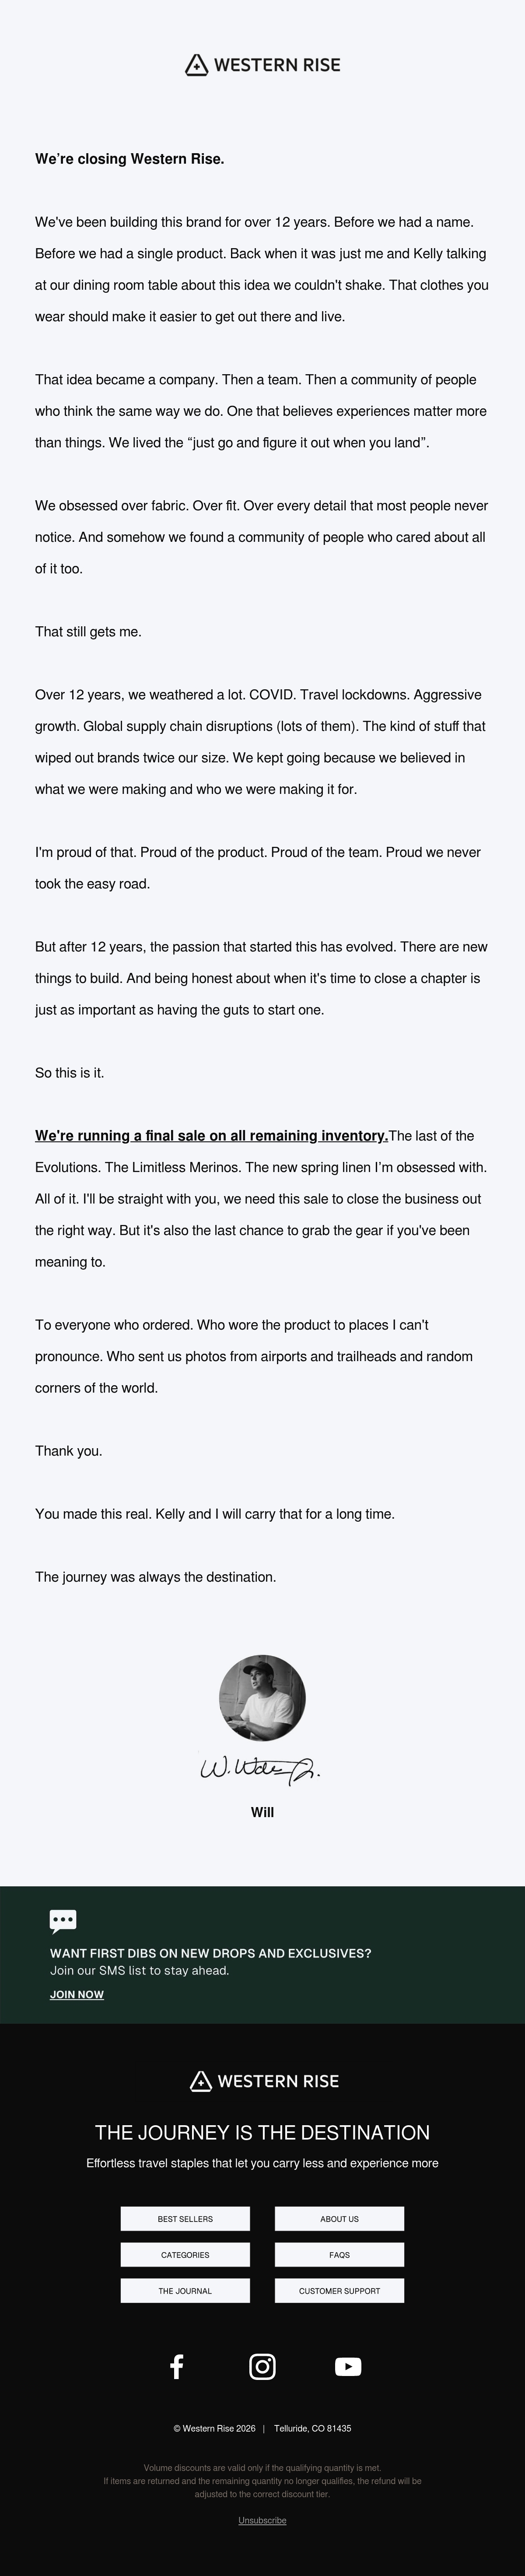This screenshot has width=525, height=2576.
Task: Open the final sale on remaining inventory link
Action: (211, 1136)
